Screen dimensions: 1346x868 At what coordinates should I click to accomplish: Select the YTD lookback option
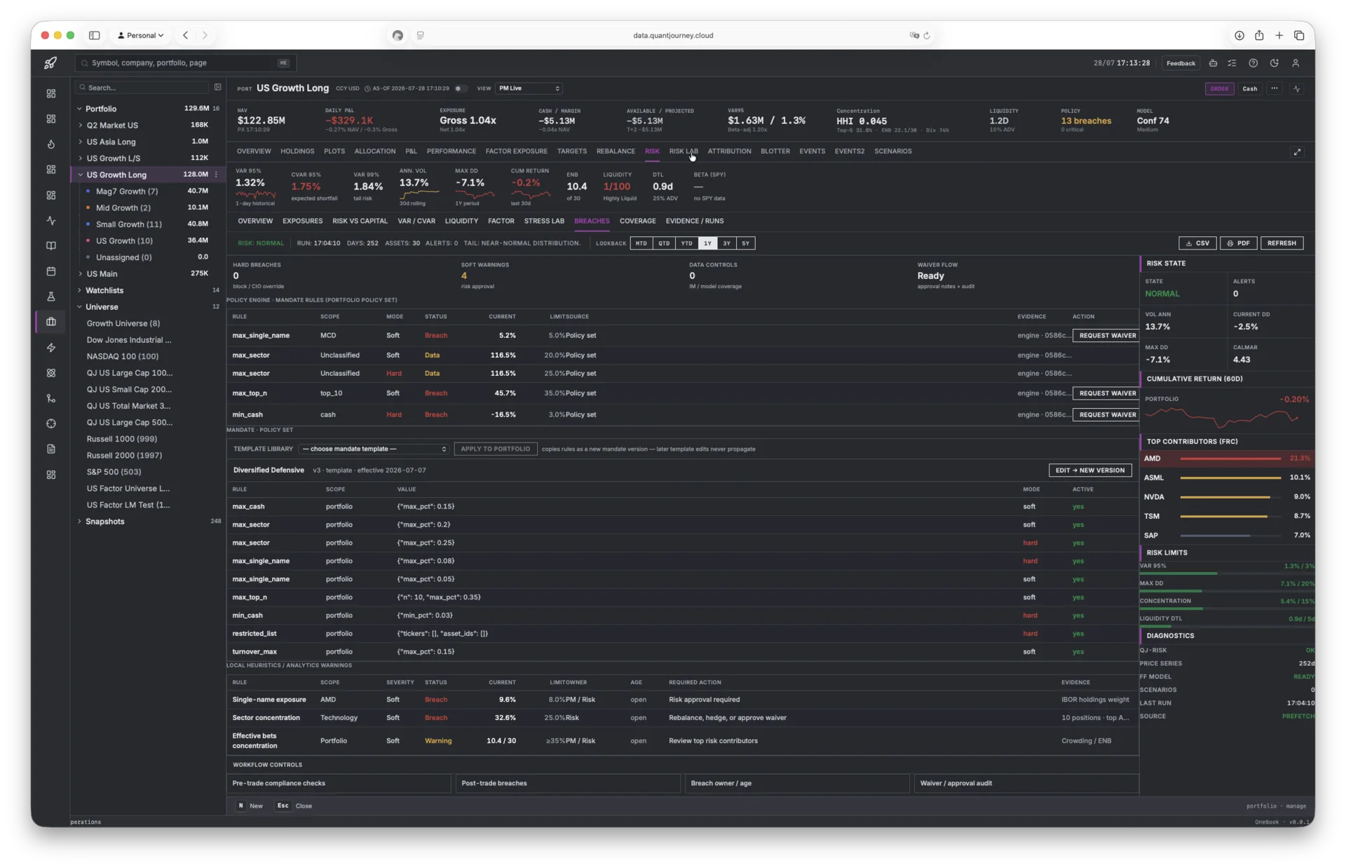coord(686,243)
